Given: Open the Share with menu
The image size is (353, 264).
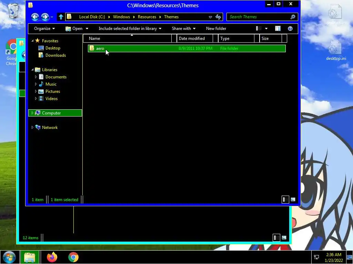Looking at the screenshot, I should [183, 29].
